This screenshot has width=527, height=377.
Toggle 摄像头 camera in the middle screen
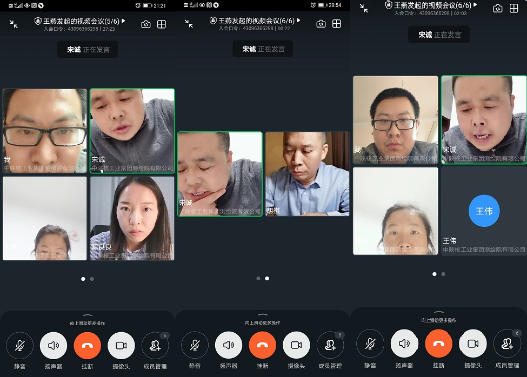(x=296, y=346)
